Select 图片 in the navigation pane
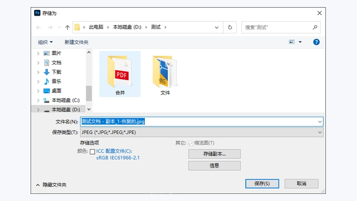This screenshot has width=357, height=201. pyautogui.click(x=57, y=53)
